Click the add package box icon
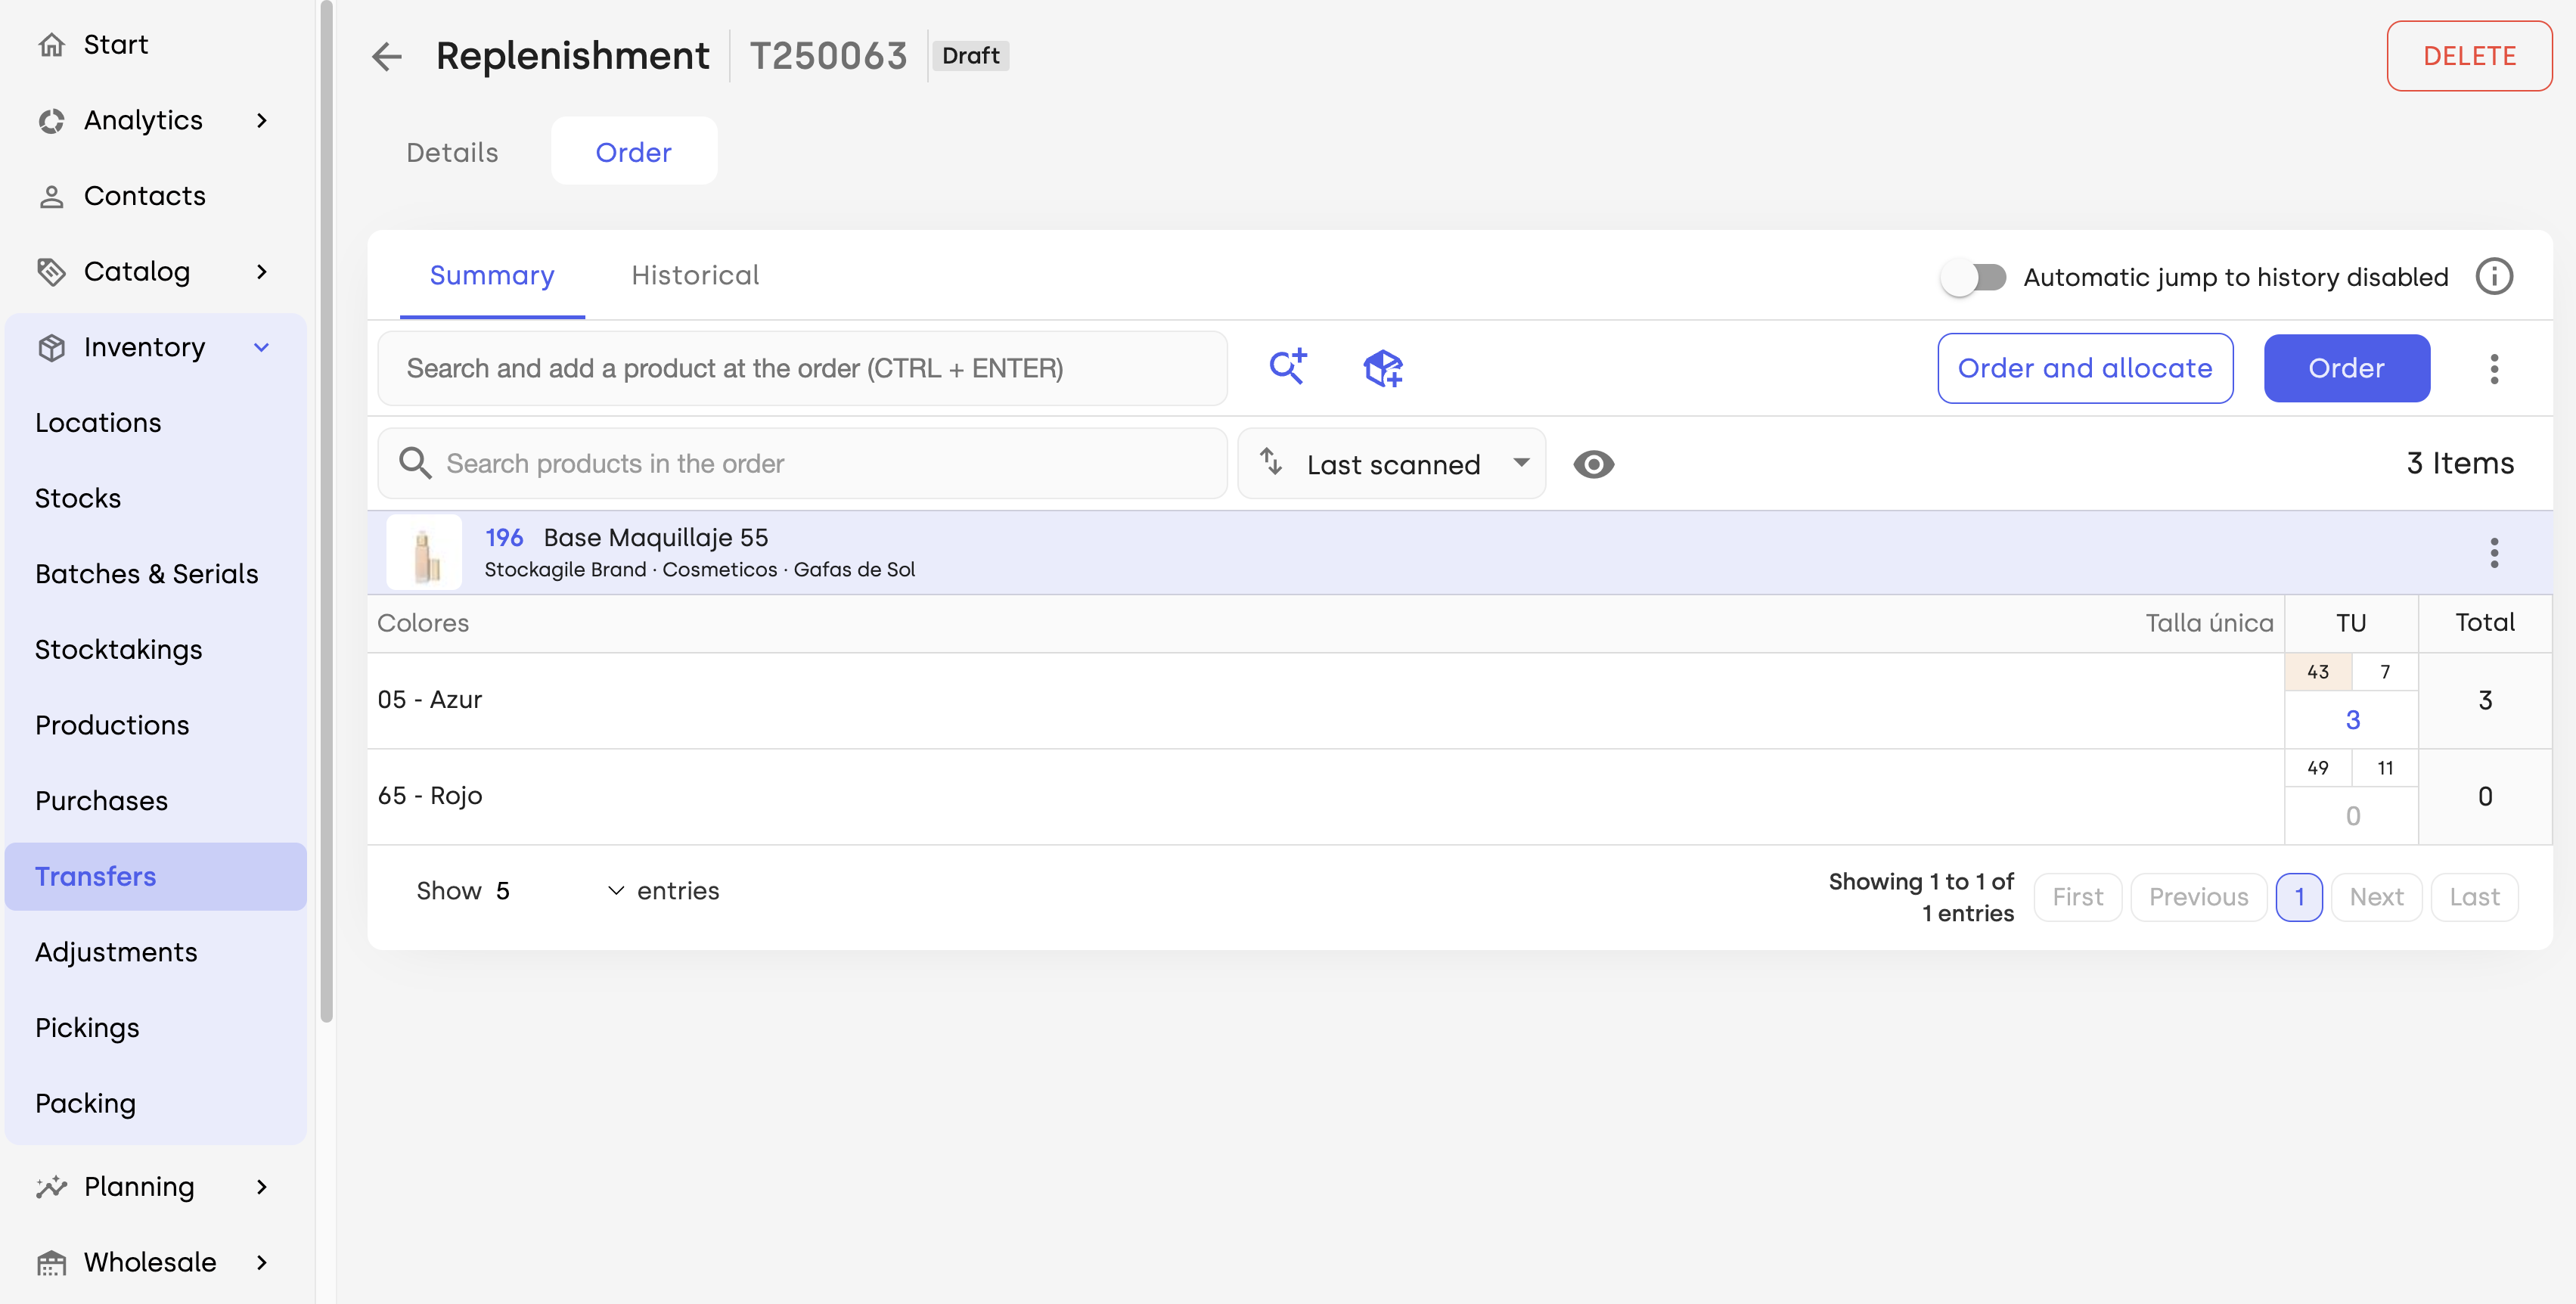 [1383, 368]
